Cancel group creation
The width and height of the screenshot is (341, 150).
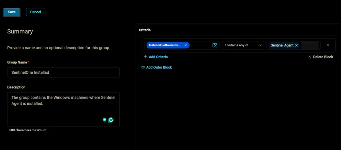[x=35, y=12]
